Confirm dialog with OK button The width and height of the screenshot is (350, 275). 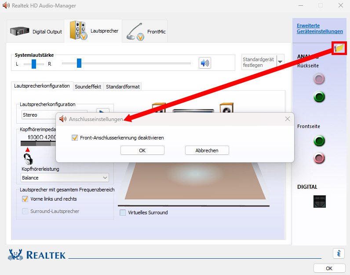pyautogui.click(x=142, y=150)
